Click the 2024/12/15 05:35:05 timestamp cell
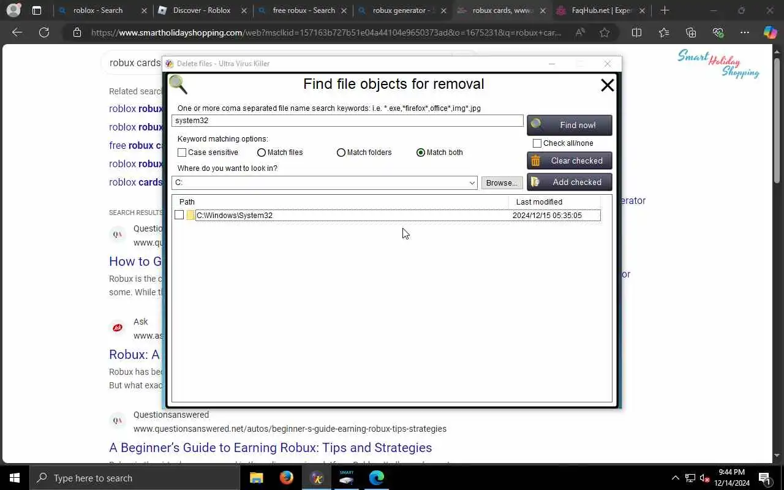Image resolution: width=784 pixels, height=490 pixels. 547,216
